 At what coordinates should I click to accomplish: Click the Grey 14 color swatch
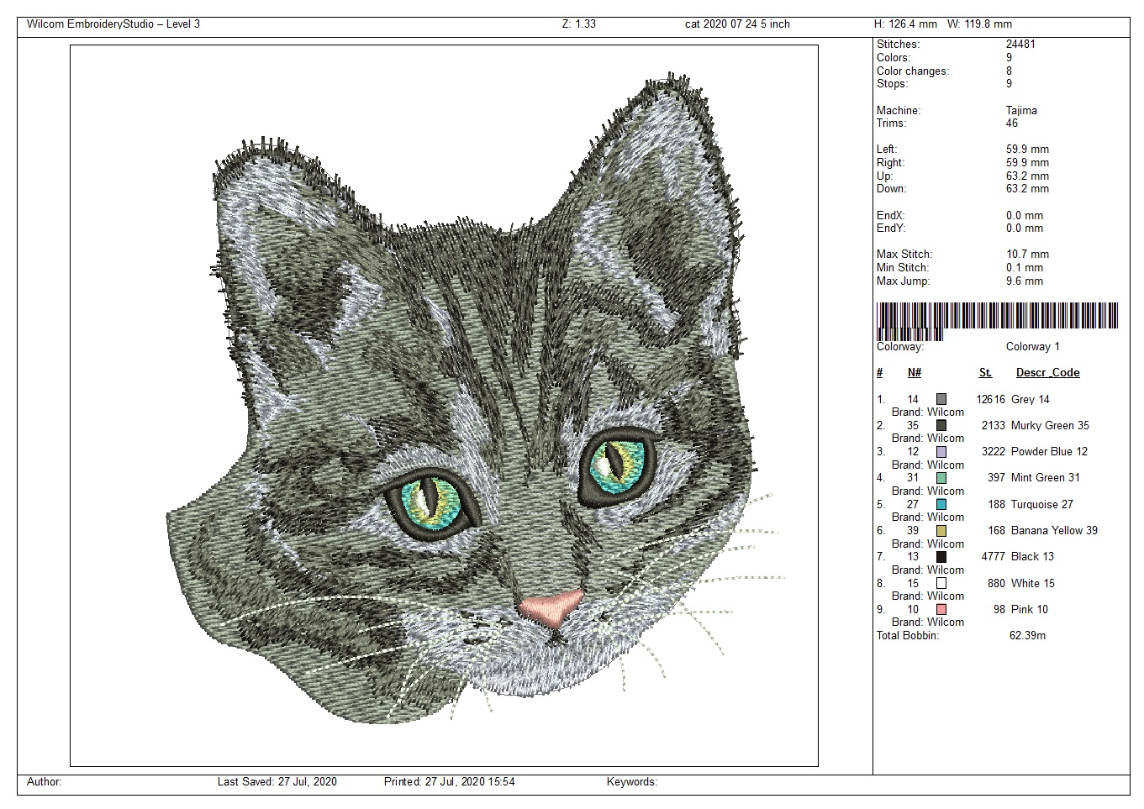pos(941,399)
